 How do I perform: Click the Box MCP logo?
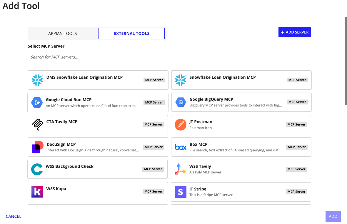click(x=181, y=147)
